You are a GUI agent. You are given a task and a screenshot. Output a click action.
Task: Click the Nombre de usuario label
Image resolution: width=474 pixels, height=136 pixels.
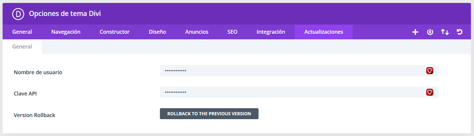[x=38, y=72]
